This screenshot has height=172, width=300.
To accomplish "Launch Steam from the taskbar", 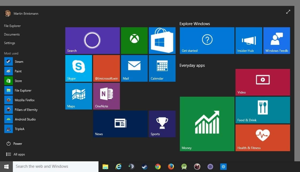I will pyautogui.click(x=145, y=166).
